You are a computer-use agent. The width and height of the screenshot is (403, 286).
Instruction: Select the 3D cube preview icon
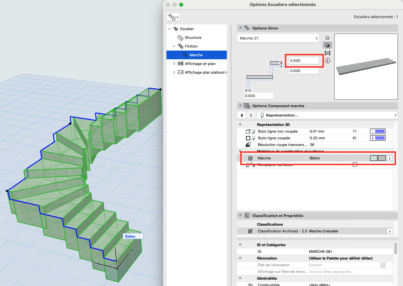(328, 45)
